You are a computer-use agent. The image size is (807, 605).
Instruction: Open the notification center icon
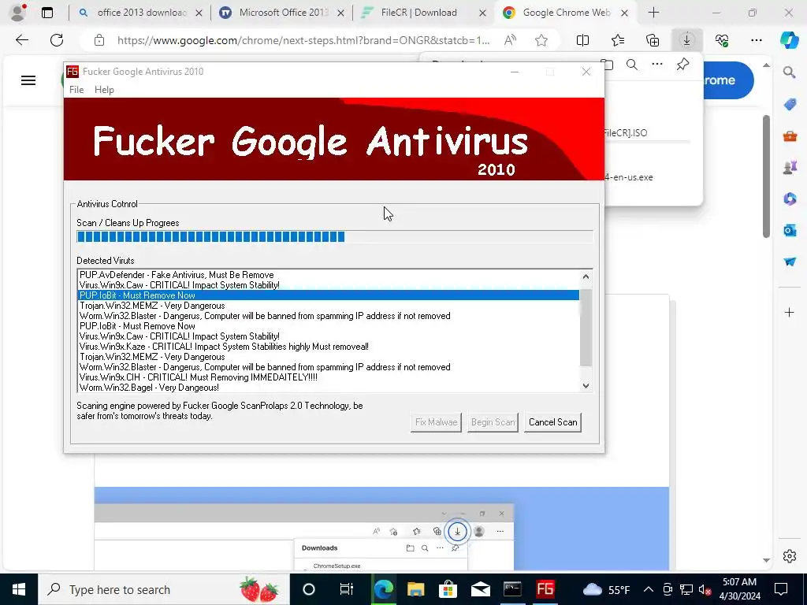click(x=781, y=589)
